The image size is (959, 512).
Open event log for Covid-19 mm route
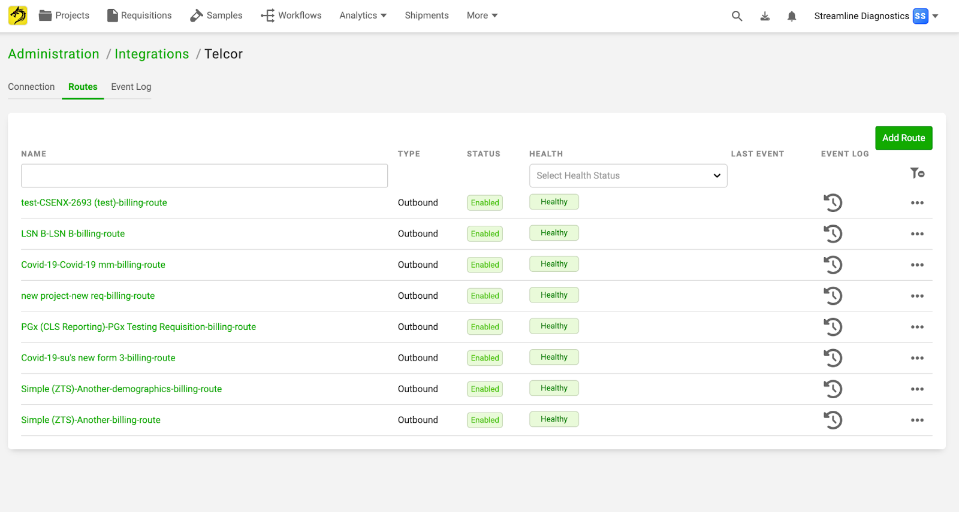(833, 265)
